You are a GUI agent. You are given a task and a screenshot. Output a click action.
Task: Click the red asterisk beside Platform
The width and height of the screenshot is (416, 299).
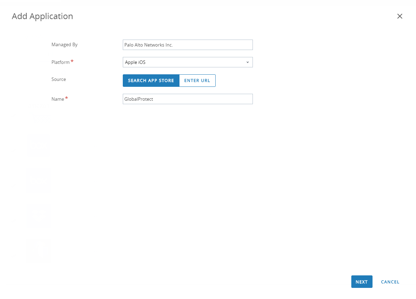click(x=72, y=61)
